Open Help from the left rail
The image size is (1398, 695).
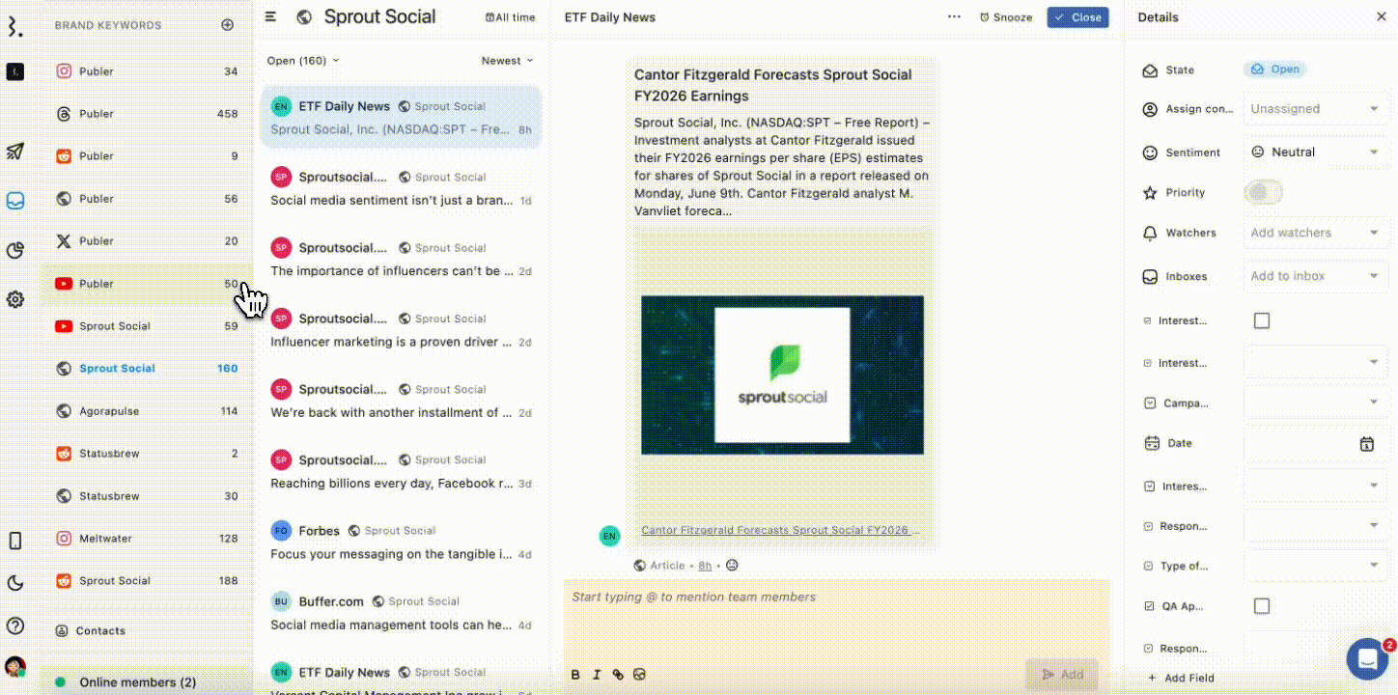coord(15,623)
